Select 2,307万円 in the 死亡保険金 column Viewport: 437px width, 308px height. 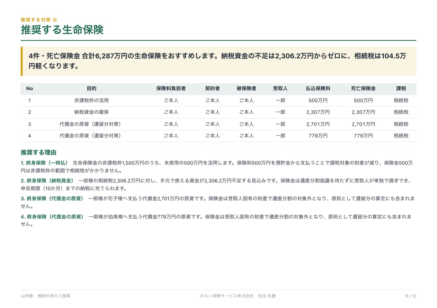pos(363,112)
